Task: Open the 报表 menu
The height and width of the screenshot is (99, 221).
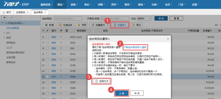Action: tap(141, 5)
